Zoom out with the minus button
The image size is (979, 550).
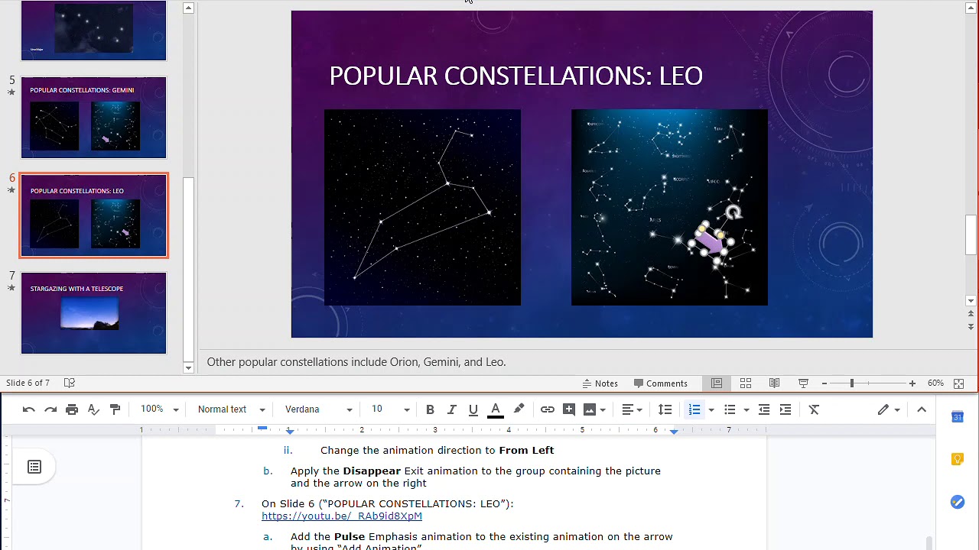(x=825, y=383)
